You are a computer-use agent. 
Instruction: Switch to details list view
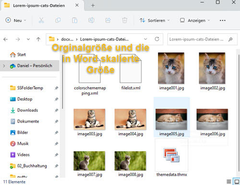(x=229, y=182)
